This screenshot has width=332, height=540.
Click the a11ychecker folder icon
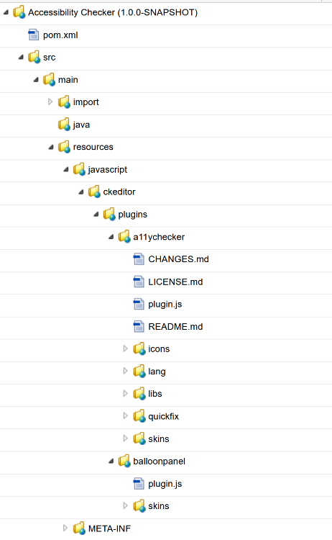pos(124,237)
